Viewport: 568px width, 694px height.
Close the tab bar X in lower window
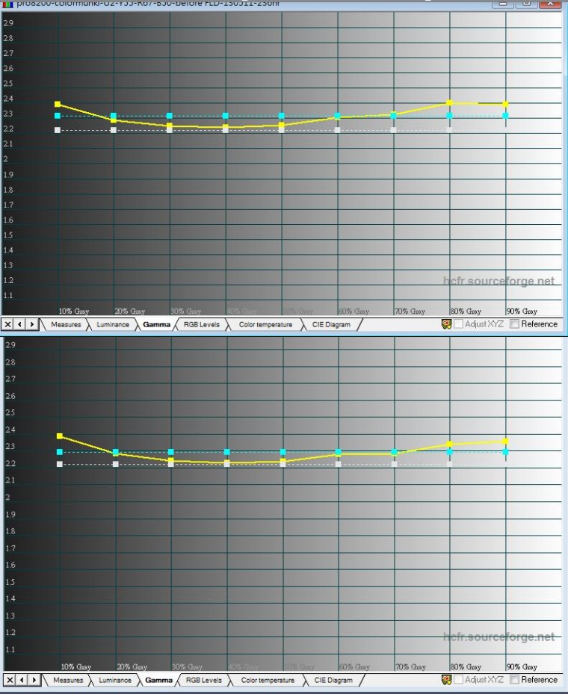(x=10, y=680)
